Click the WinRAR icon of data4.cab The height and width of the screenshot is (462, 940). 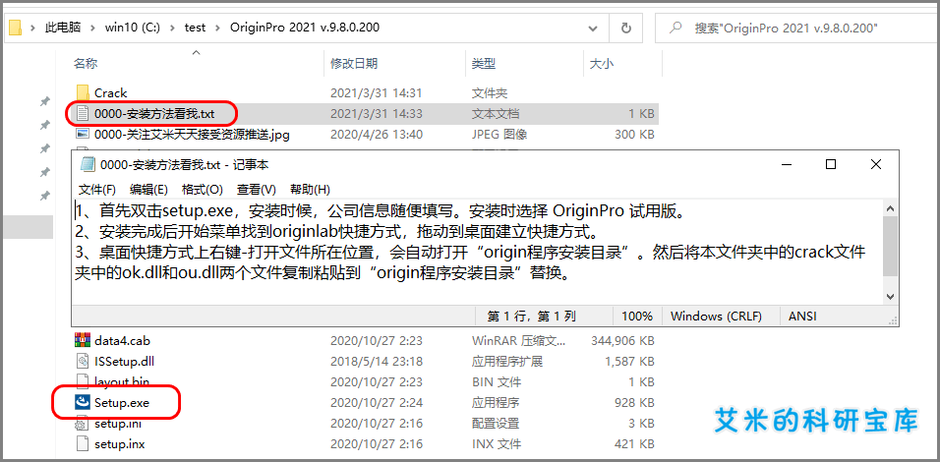coord(83,340)
